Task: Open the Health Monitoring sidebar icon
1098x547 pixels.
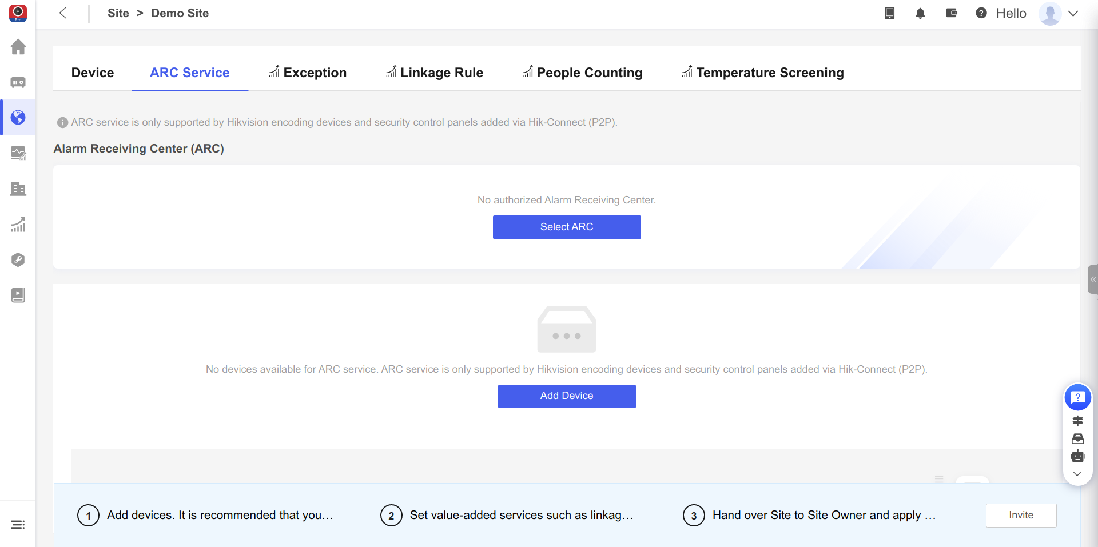Action: click(18, 153)
